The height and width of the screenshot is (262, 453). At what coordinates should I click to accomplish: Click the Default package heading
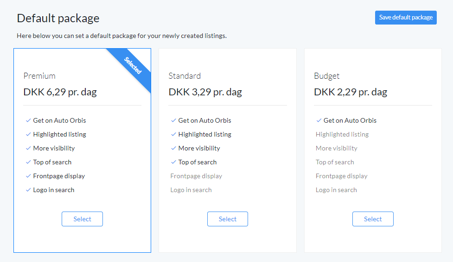point(58,19)
